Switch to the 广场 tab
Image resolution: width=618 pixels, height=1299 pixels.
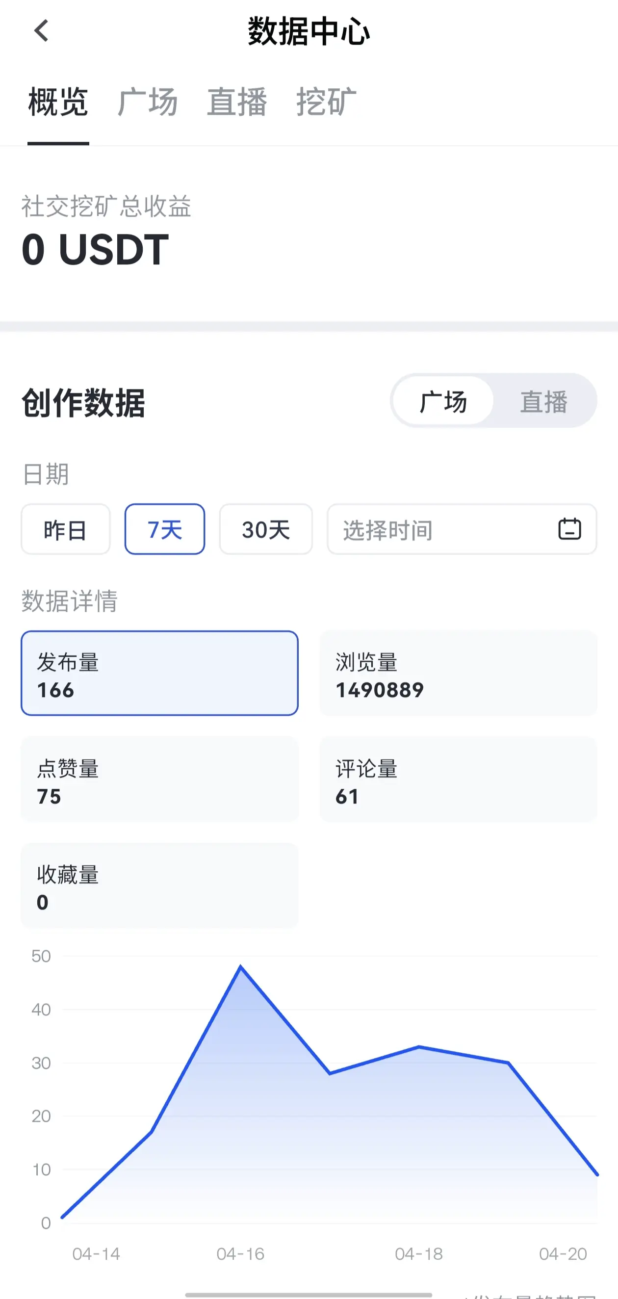[147, 103]
